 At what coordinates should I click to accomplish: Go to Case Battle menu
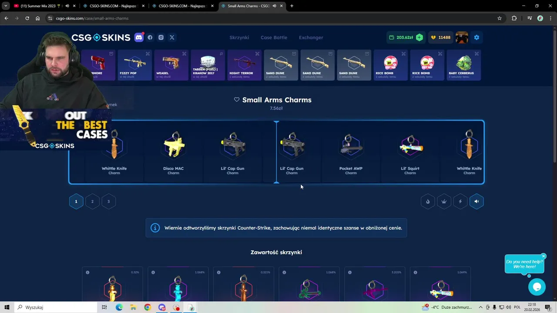coord(274,37)
